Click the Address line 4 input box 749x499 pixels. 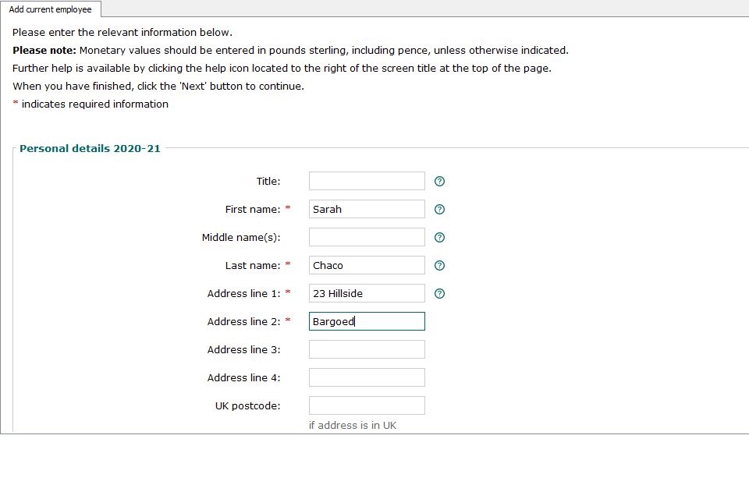pyautogui.click(x=367, y=377)
